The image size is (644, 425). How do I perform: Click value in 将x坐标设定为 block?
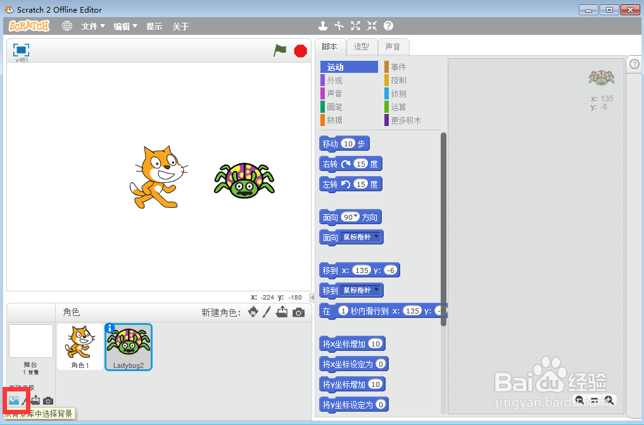point(381,364)
